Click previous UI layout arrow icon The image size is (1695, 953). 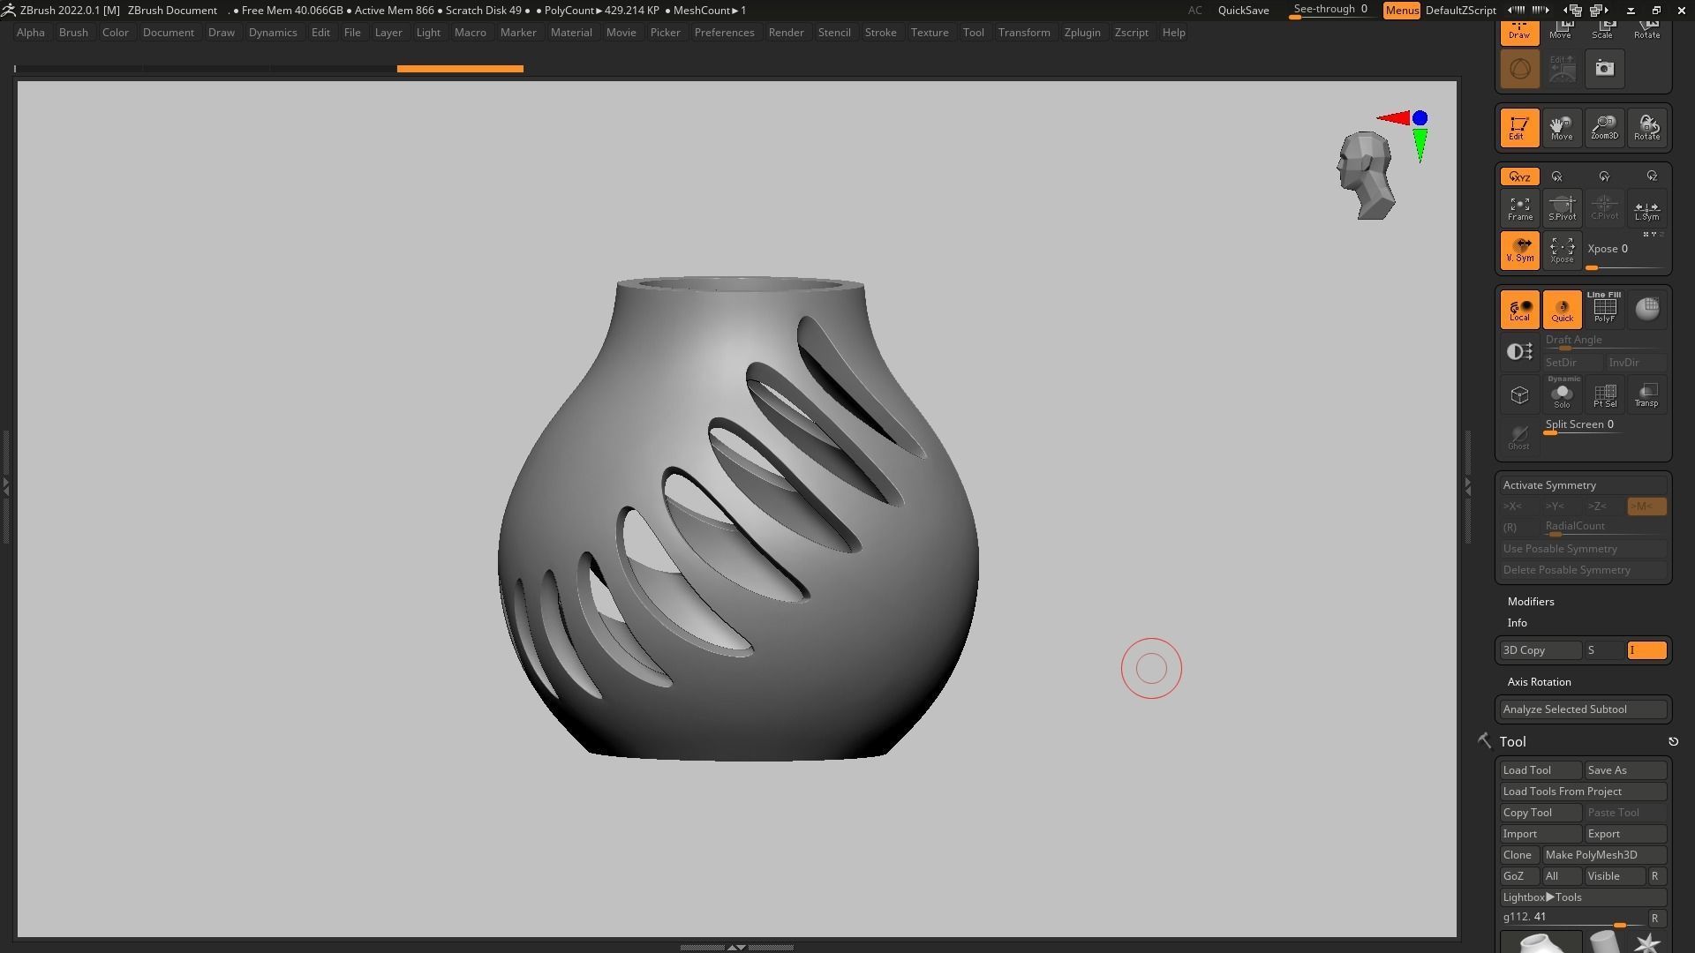coord(1516,11)
